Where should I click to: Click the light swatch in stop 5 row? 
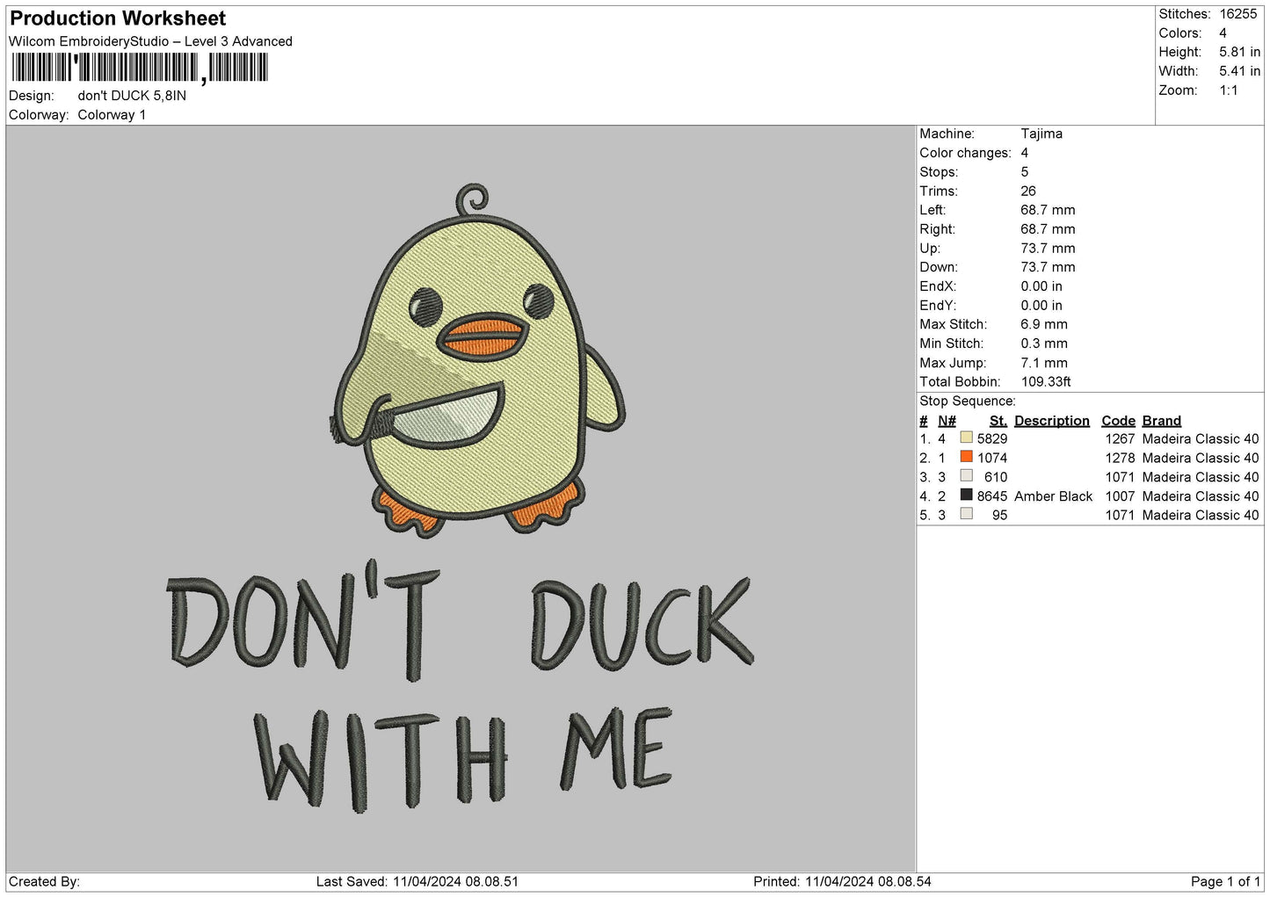pyautogui.click(x=967, y=514)
